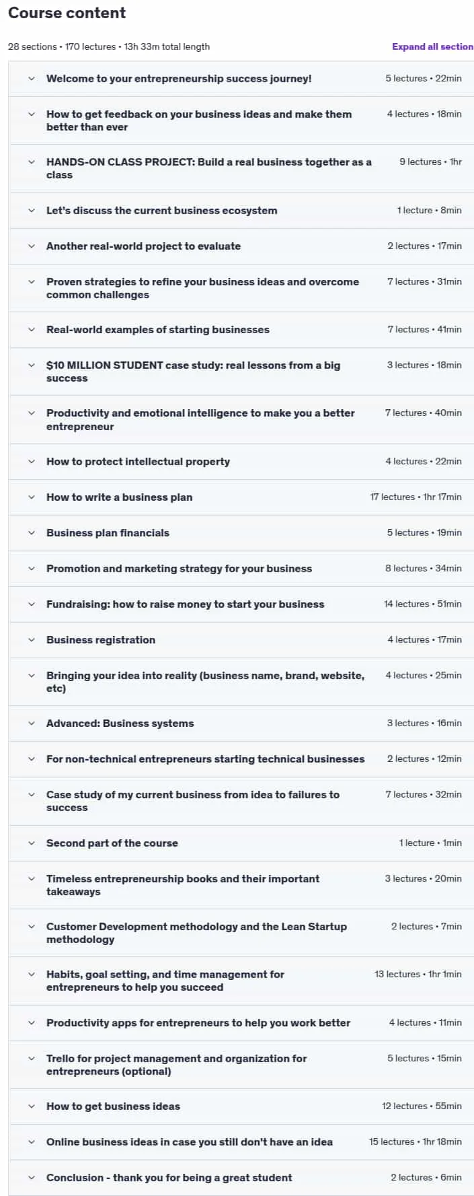Click chevron for 'Real-world examples of starting businesses'
The height and width of the screenshot is (1196, 474).
32,330
